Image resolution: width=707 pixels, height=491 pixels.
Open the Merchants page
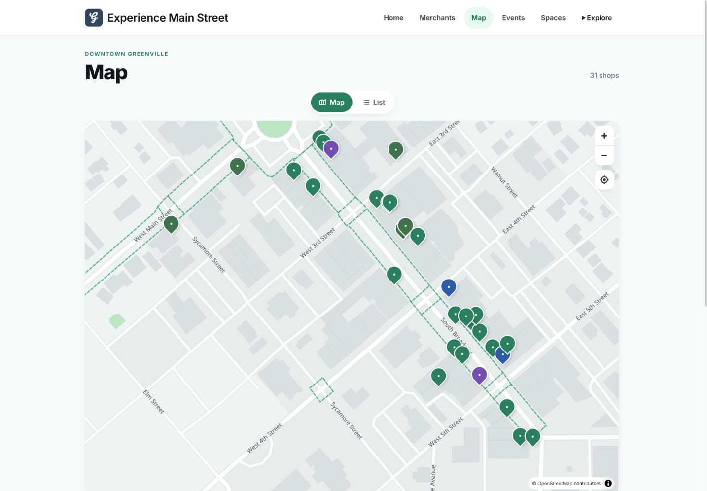[437, 18]
